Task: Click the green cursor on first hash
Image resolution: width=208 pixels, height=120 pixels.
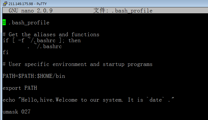Action: [4, 22]
